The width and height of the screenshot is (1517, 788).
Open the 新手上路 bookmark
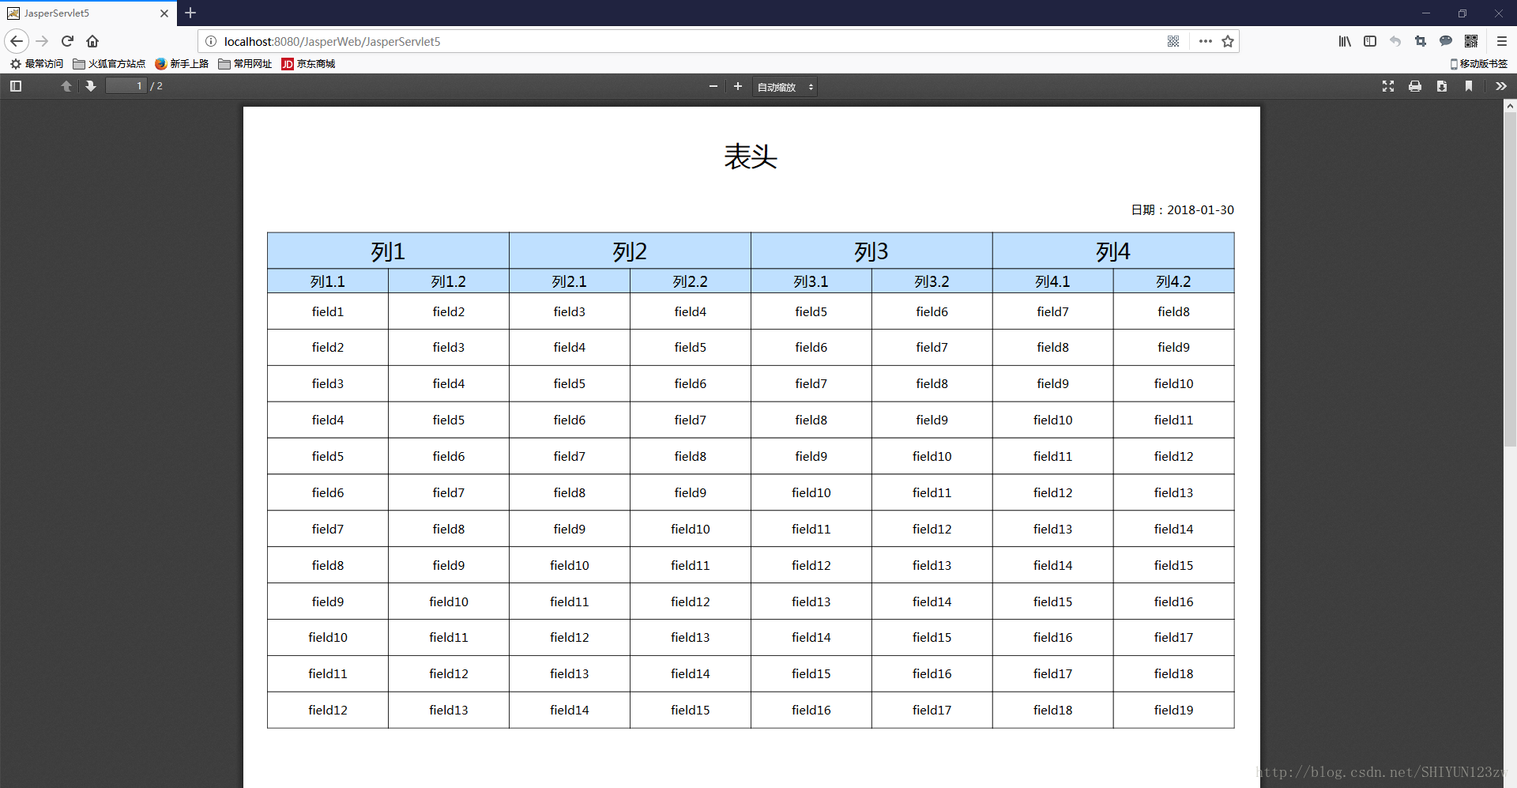pos(182,64)
